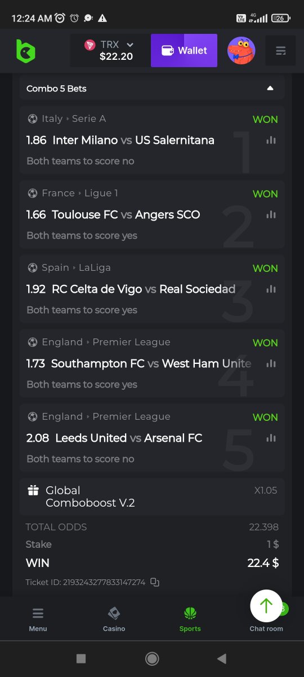Viewport: 304px width, 677px height.
Task: Open the Menu tab
Action: click(38, 619)
